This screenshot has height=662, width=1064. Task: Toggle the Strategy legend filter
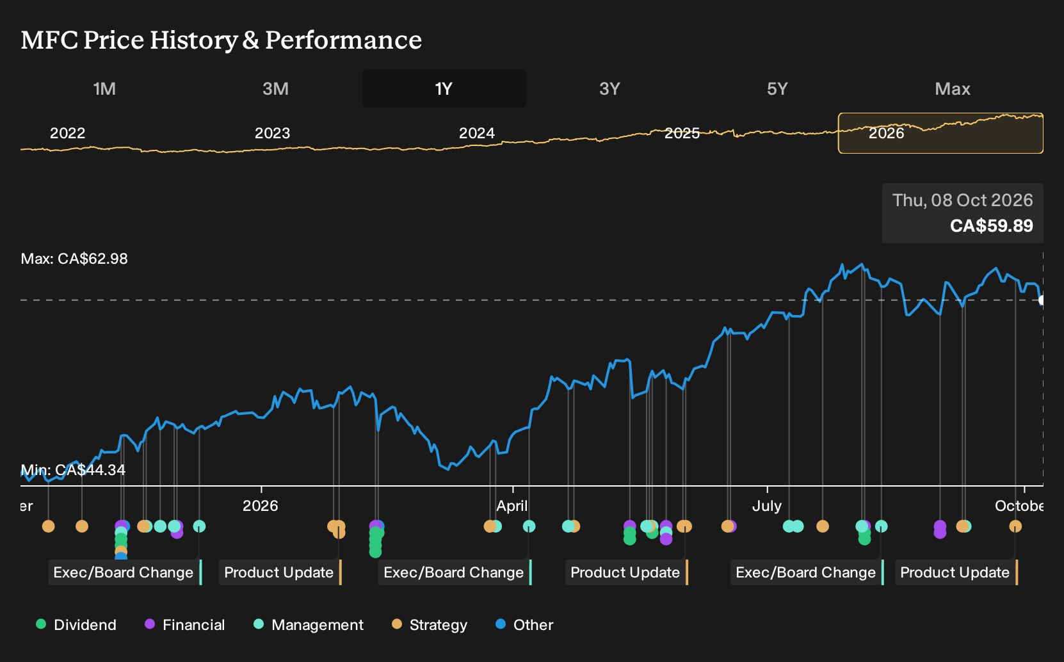[430, 625]
